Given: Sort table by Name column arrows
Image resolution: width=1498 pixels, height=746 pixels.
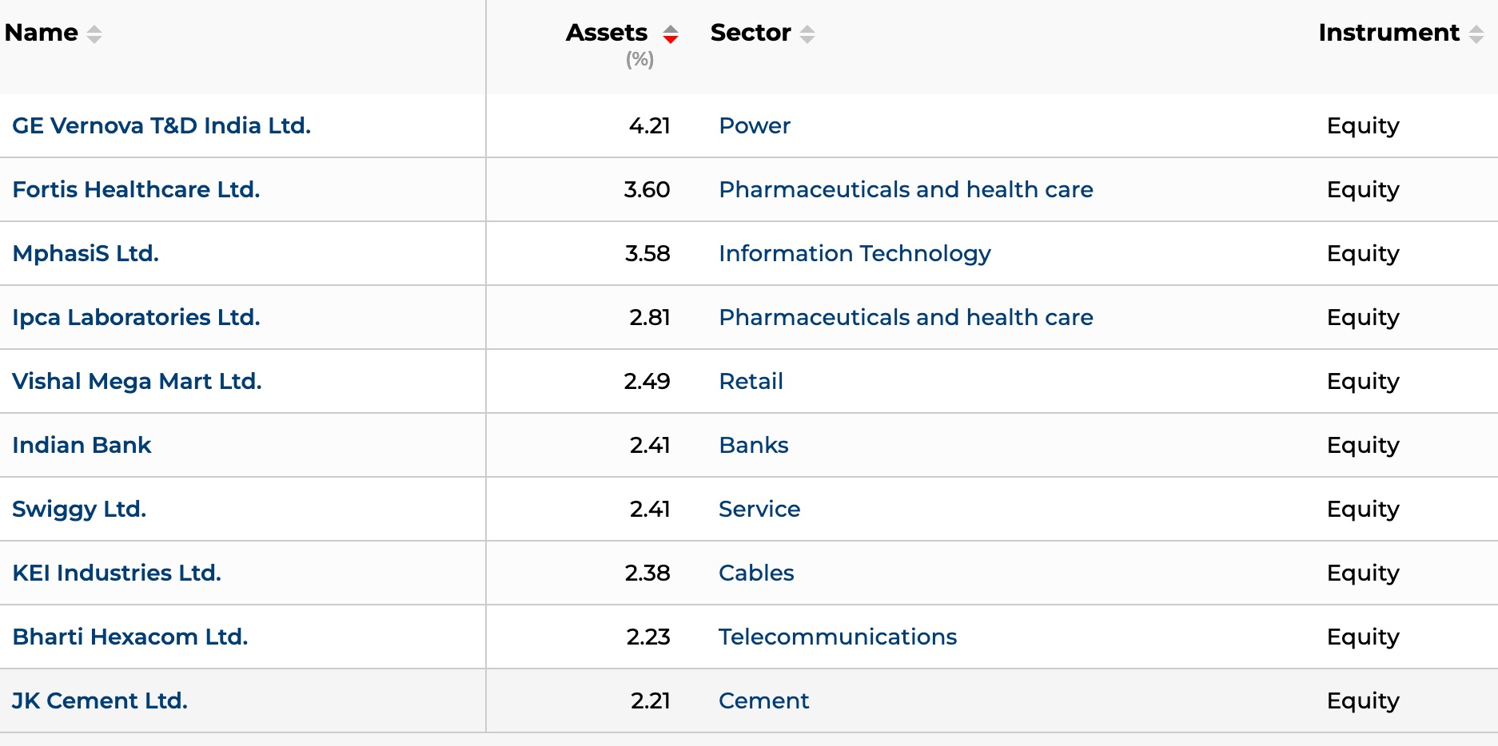Looking at the screenshot, I should pos(94,34).
